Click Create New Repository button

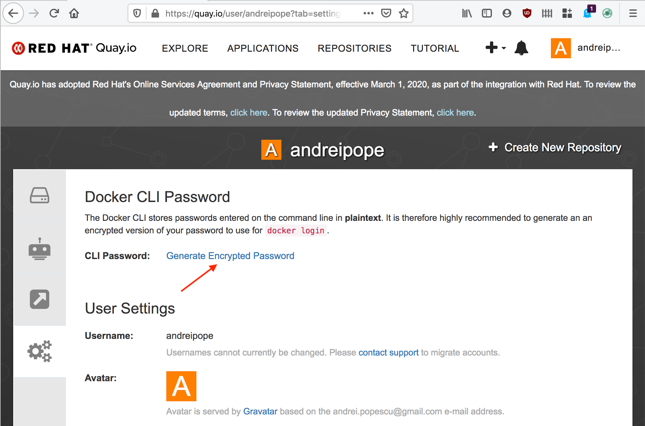click(x=555, y=147)
